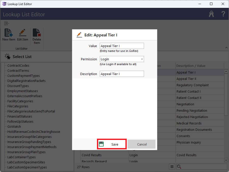
Task: Select EmploymentStatuses list
Action: point(22,91)
